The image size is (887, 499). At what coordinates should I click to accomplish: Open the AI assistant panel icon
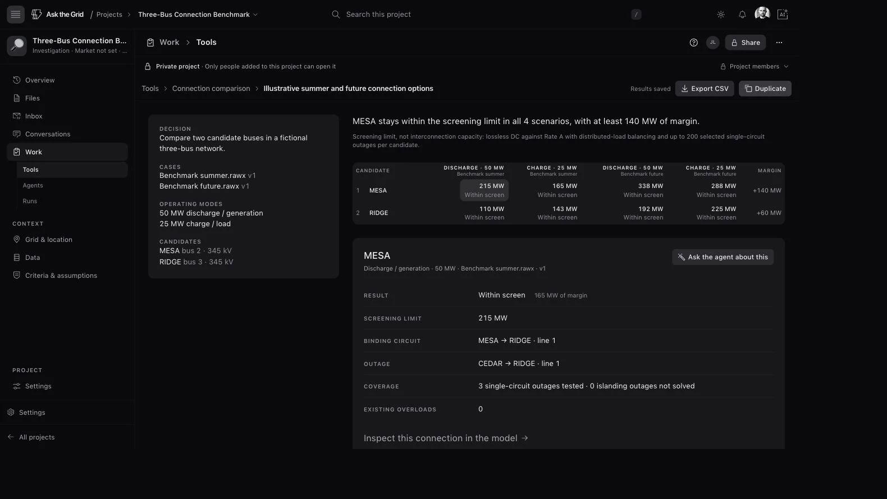click(x=783, y=15)
